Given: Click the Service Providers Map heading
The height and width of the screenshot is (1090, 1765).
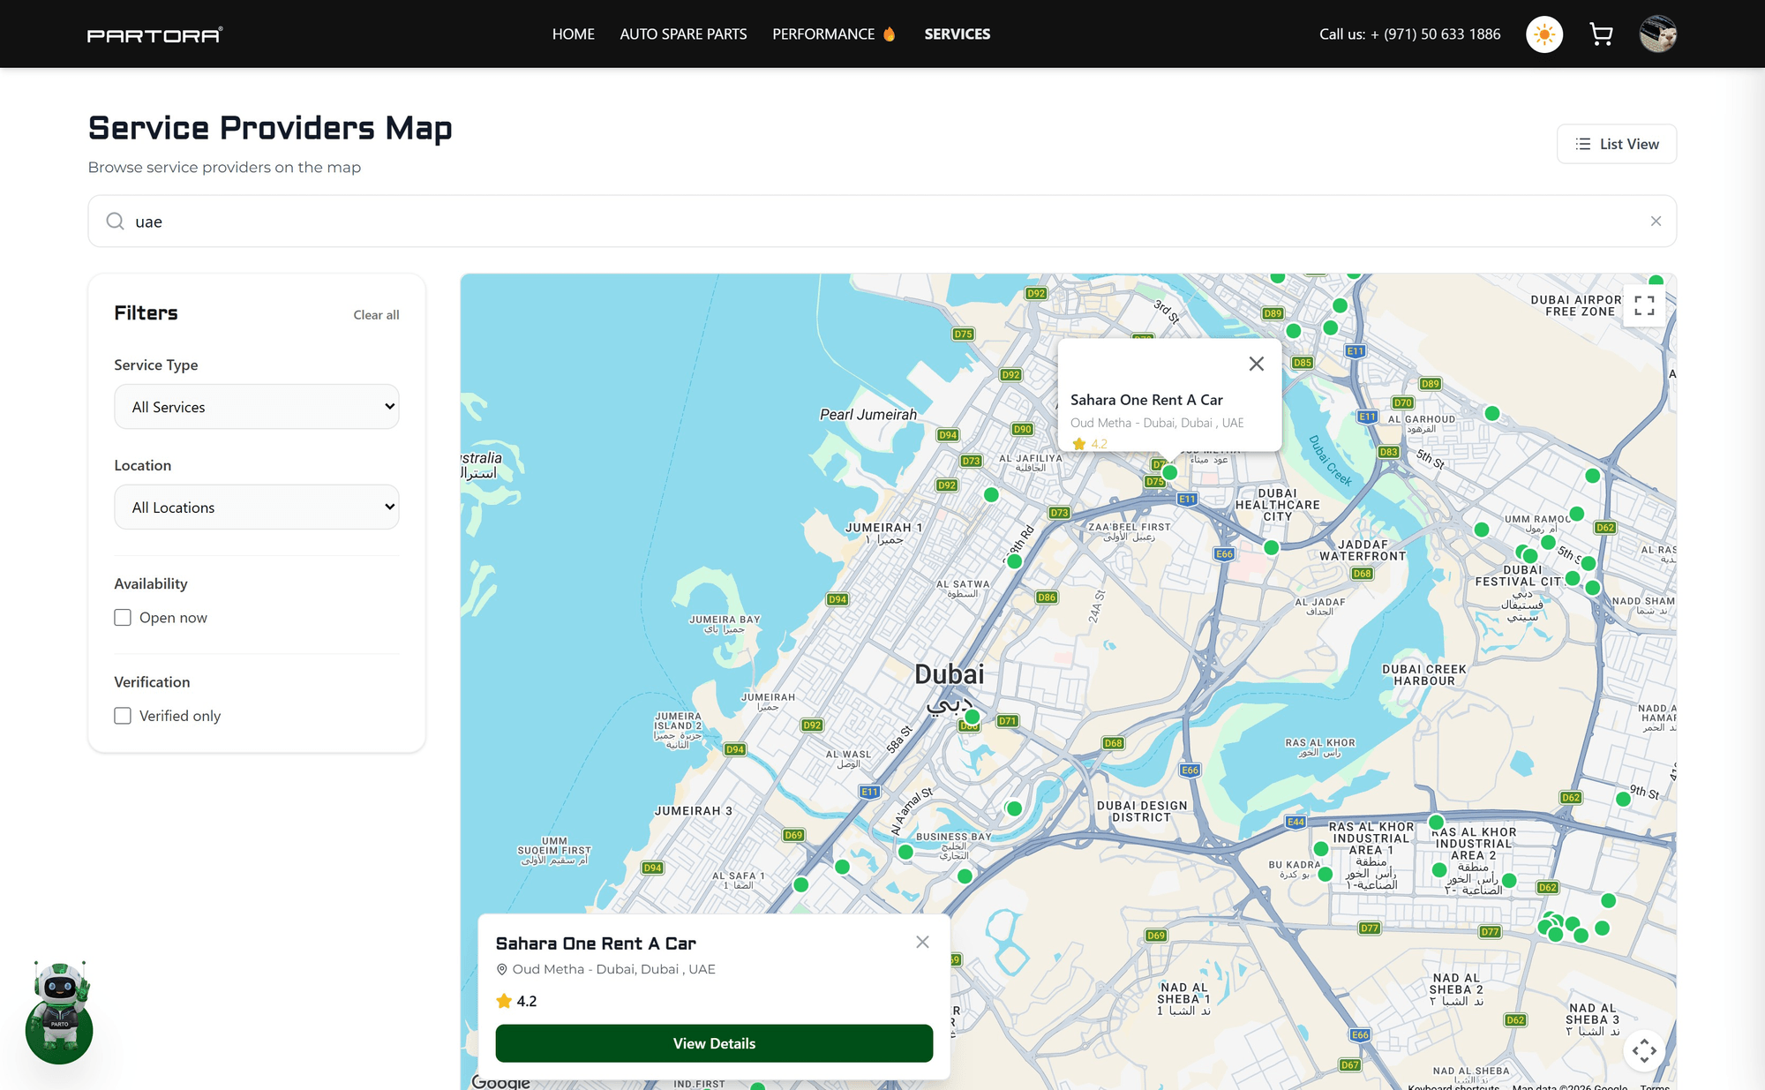Looking at the screenshot, I should click(x=270, y=128).
